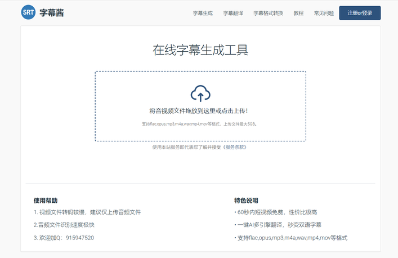Click the SRT round logo icon

(x=28, y=12)
